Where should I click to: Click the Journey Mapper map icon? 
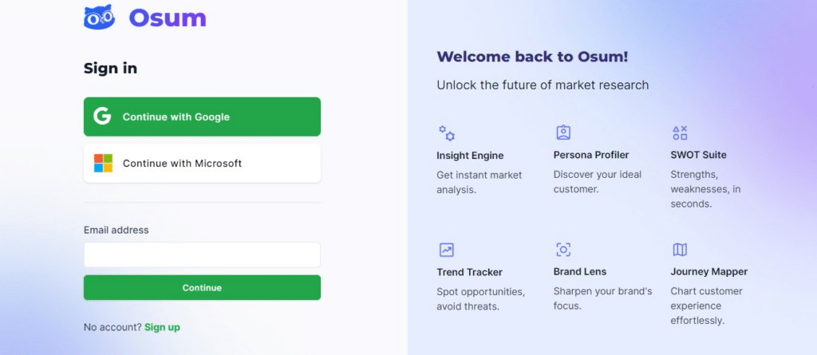pyautogui.click(x=680, y=250)
